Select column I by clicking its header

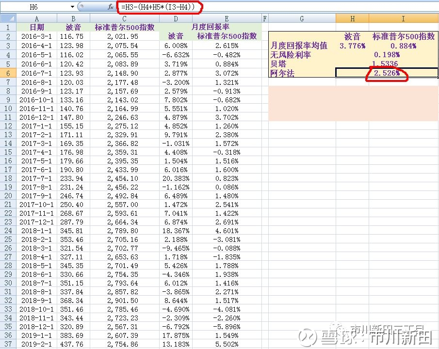click(404, 18)
